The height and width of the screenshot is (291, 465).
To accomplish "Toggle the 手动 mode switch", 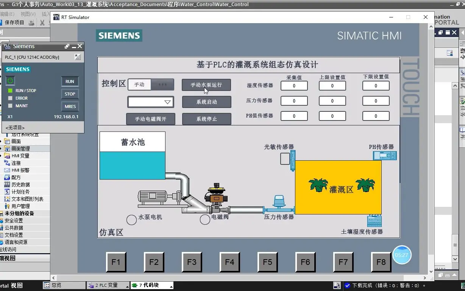I will click(151, 84).
